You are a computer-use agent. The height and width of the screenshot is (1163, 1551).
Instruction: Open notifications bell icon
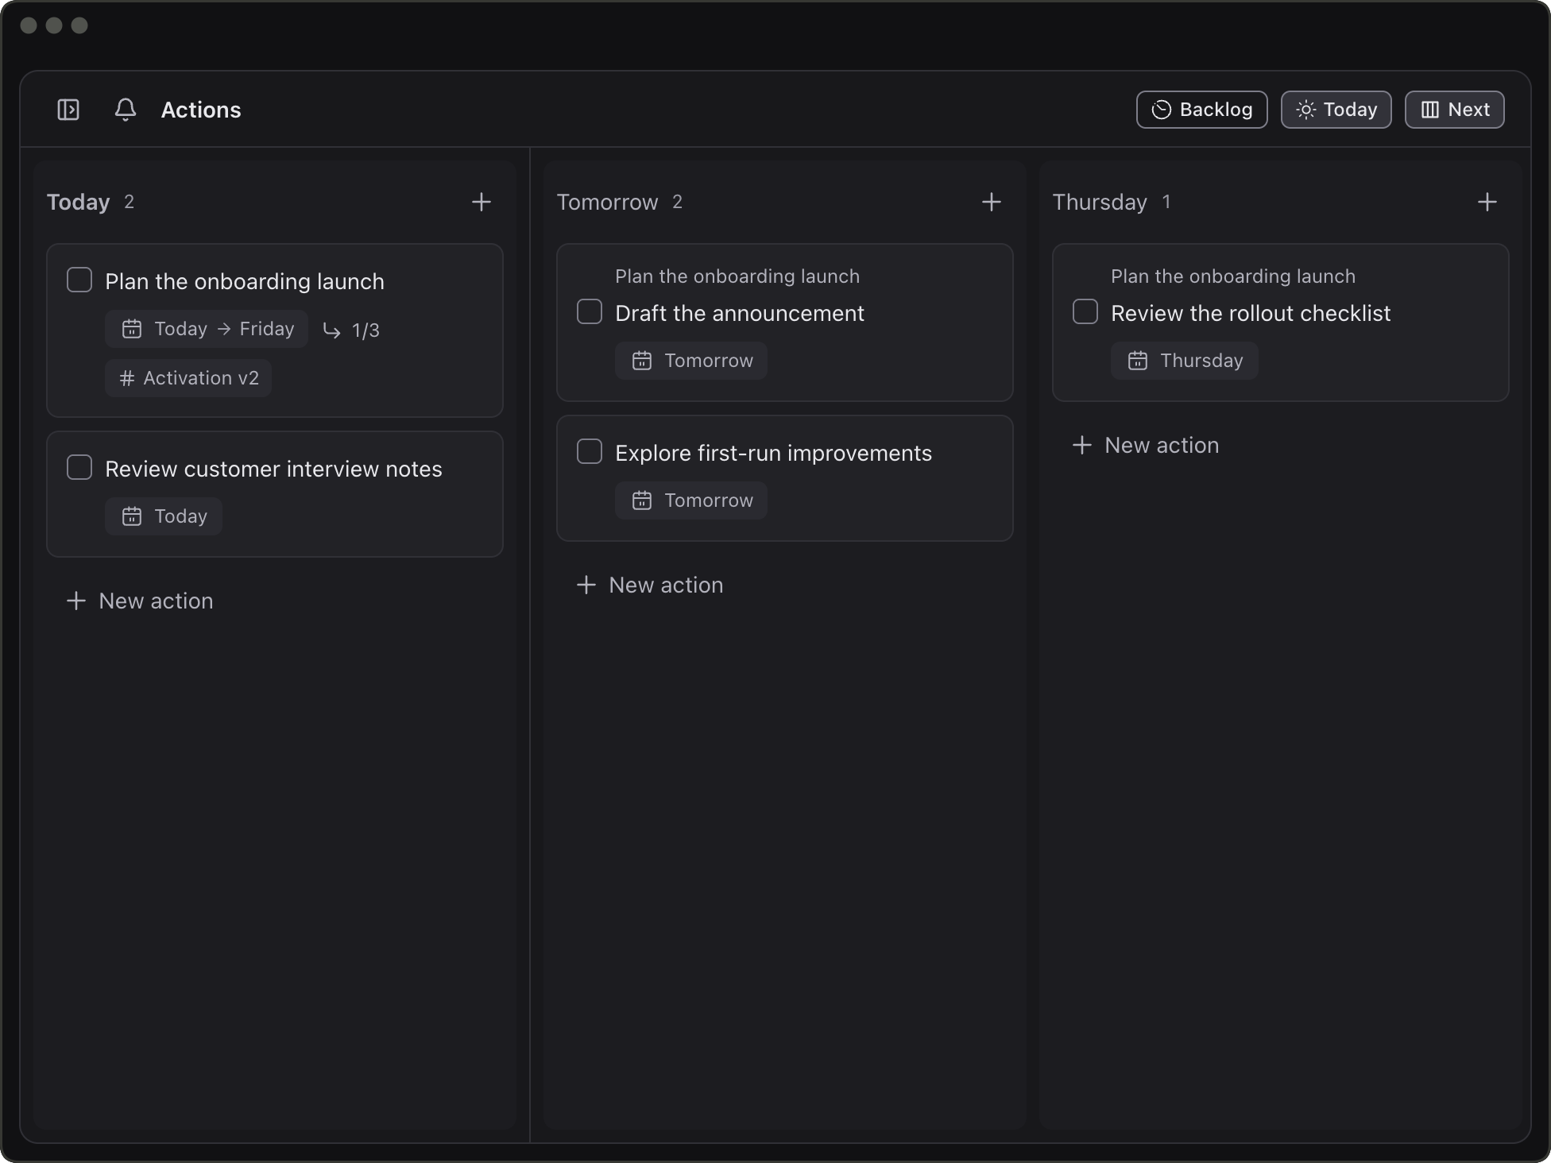[126, 110]
